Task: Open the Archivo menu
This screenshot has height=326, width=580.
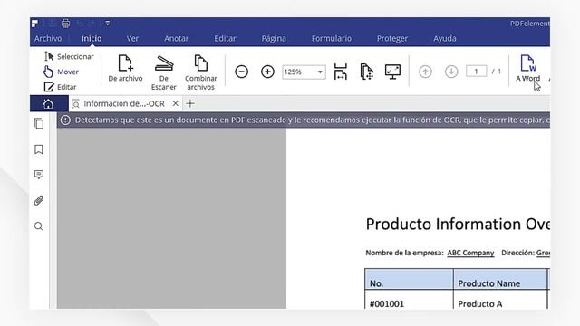Action: [x=48, y=38]
